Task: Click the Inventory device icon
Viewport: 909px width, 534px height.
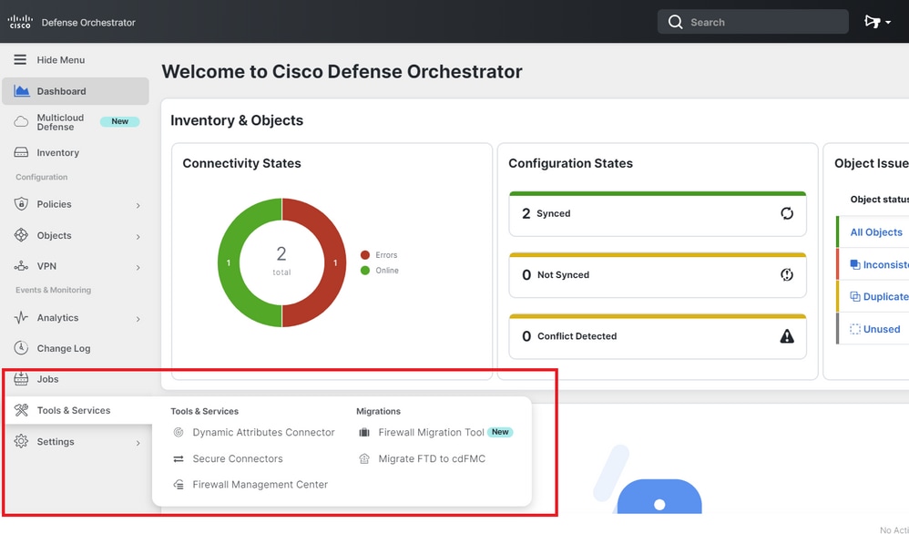Action: [21, 152]
